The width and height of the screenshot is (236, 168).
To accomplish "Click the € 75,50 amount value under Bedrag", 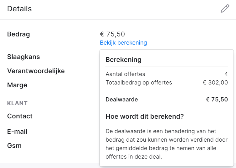I will [112, 34].
